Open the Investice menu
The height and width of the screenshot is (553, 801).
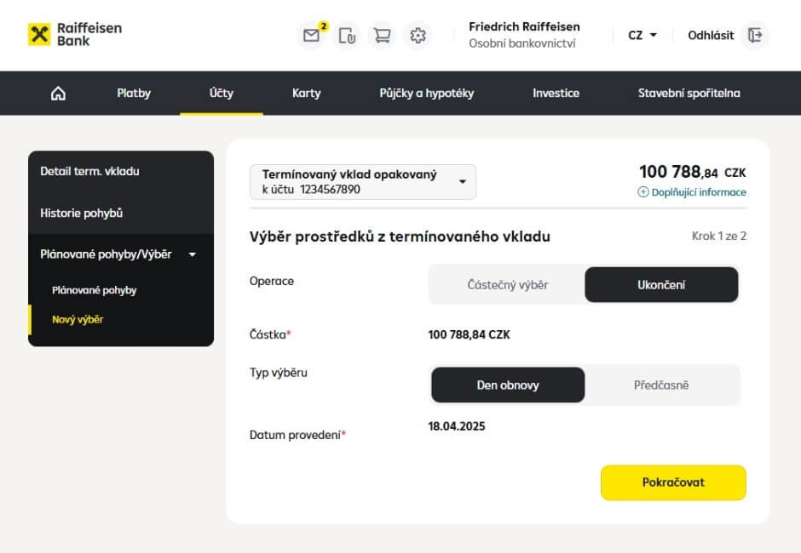[556, 94]
